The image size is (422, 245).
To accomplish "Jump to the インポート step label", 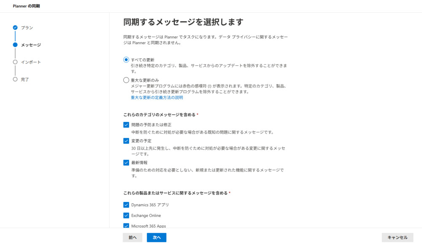I will click(x=31, y=62).
